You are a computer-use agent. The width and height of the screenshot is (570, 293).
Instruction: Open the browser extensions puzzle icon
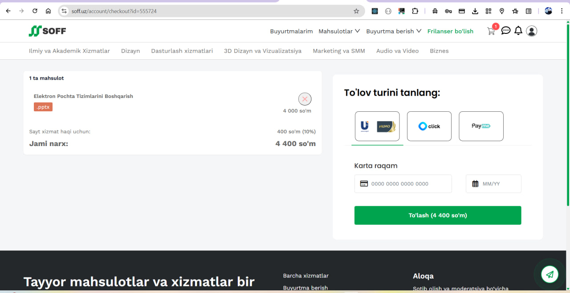[x=415, y=11]
